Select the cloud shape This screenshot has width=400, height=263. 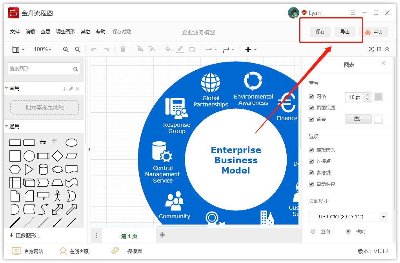click(x=57, y=169)
